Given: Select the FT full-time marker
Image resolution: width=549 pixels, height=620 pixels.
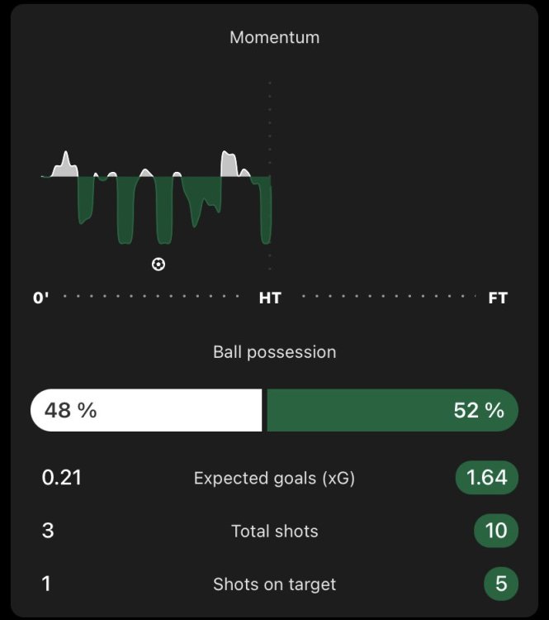Looking at the screenshot, I should coord(498,298).
